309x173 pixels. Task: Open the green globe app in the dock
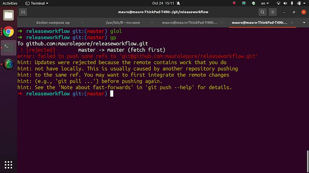click(8, 64)
